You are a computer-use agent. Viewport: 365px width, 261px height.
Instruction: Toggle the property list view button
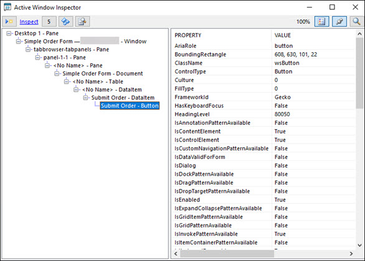click(321, 22)
